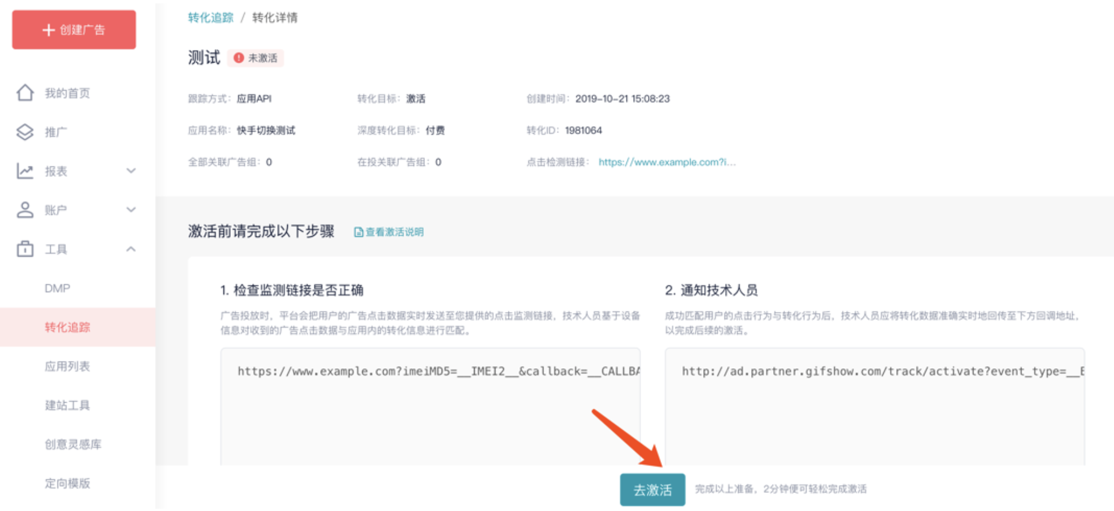Click the person icon next to 账户
Viewport: 1114px width, 511px height.
[x=25, y=210]
